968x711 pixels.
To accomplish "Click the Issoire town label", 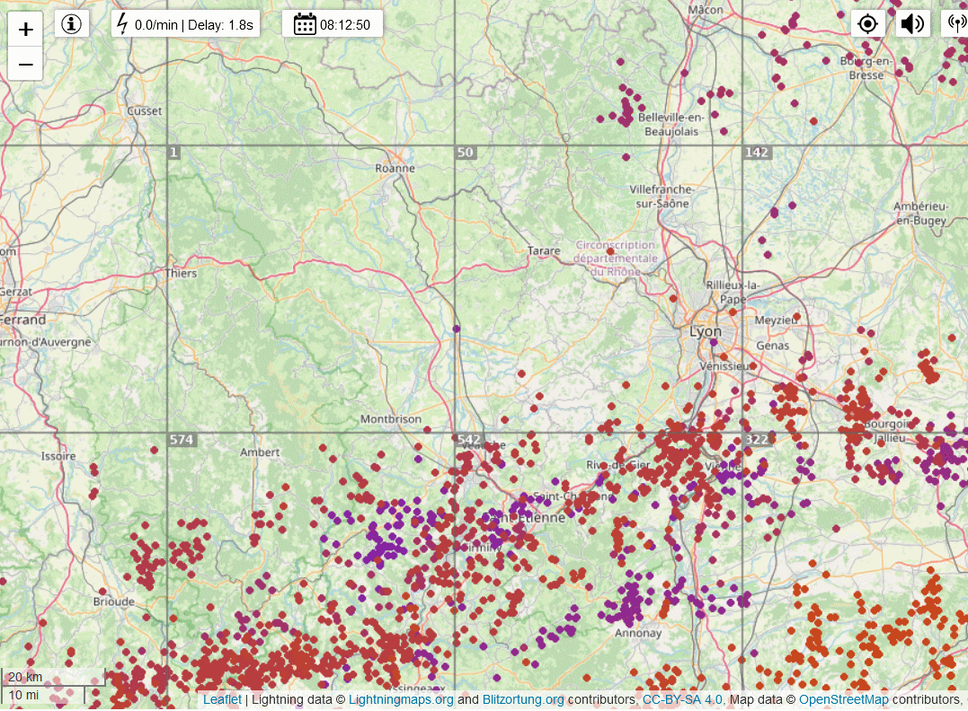I will (x=58, y=456).
